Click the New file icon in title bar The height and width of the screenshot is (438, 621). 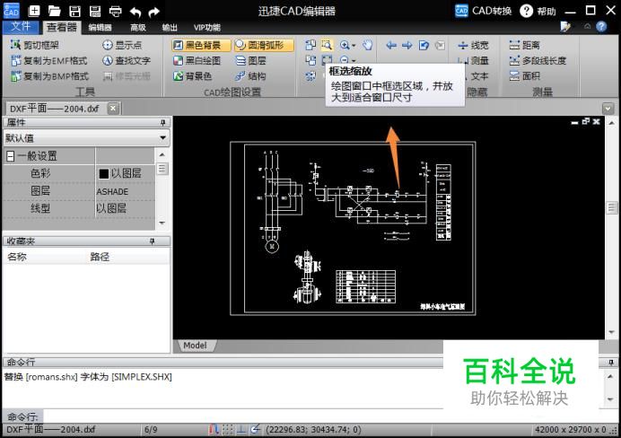34,11
